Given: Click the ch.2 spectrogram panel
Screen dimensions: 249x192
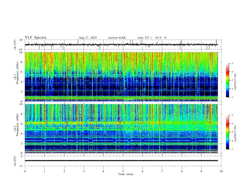Looking at the screenshot, I should pos(121,129).
